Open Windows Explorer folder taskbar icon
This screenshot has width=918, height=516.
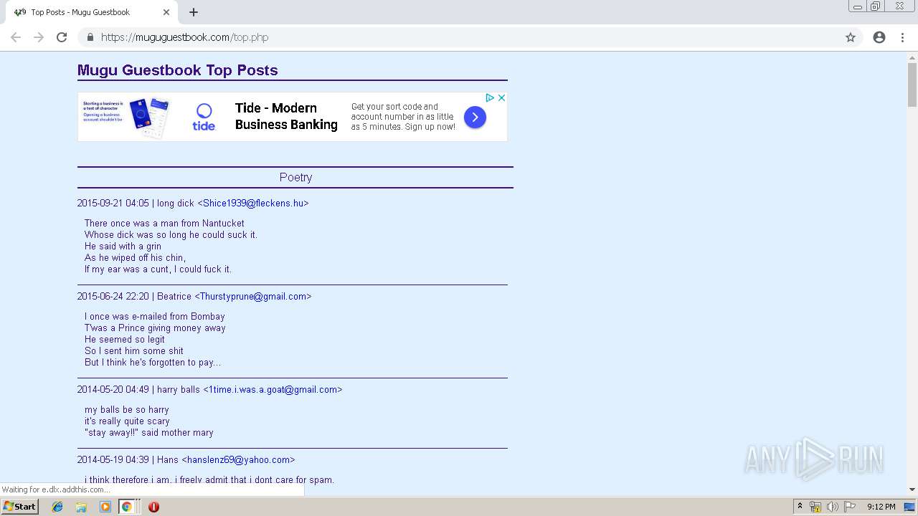click(x=81, y=507)
